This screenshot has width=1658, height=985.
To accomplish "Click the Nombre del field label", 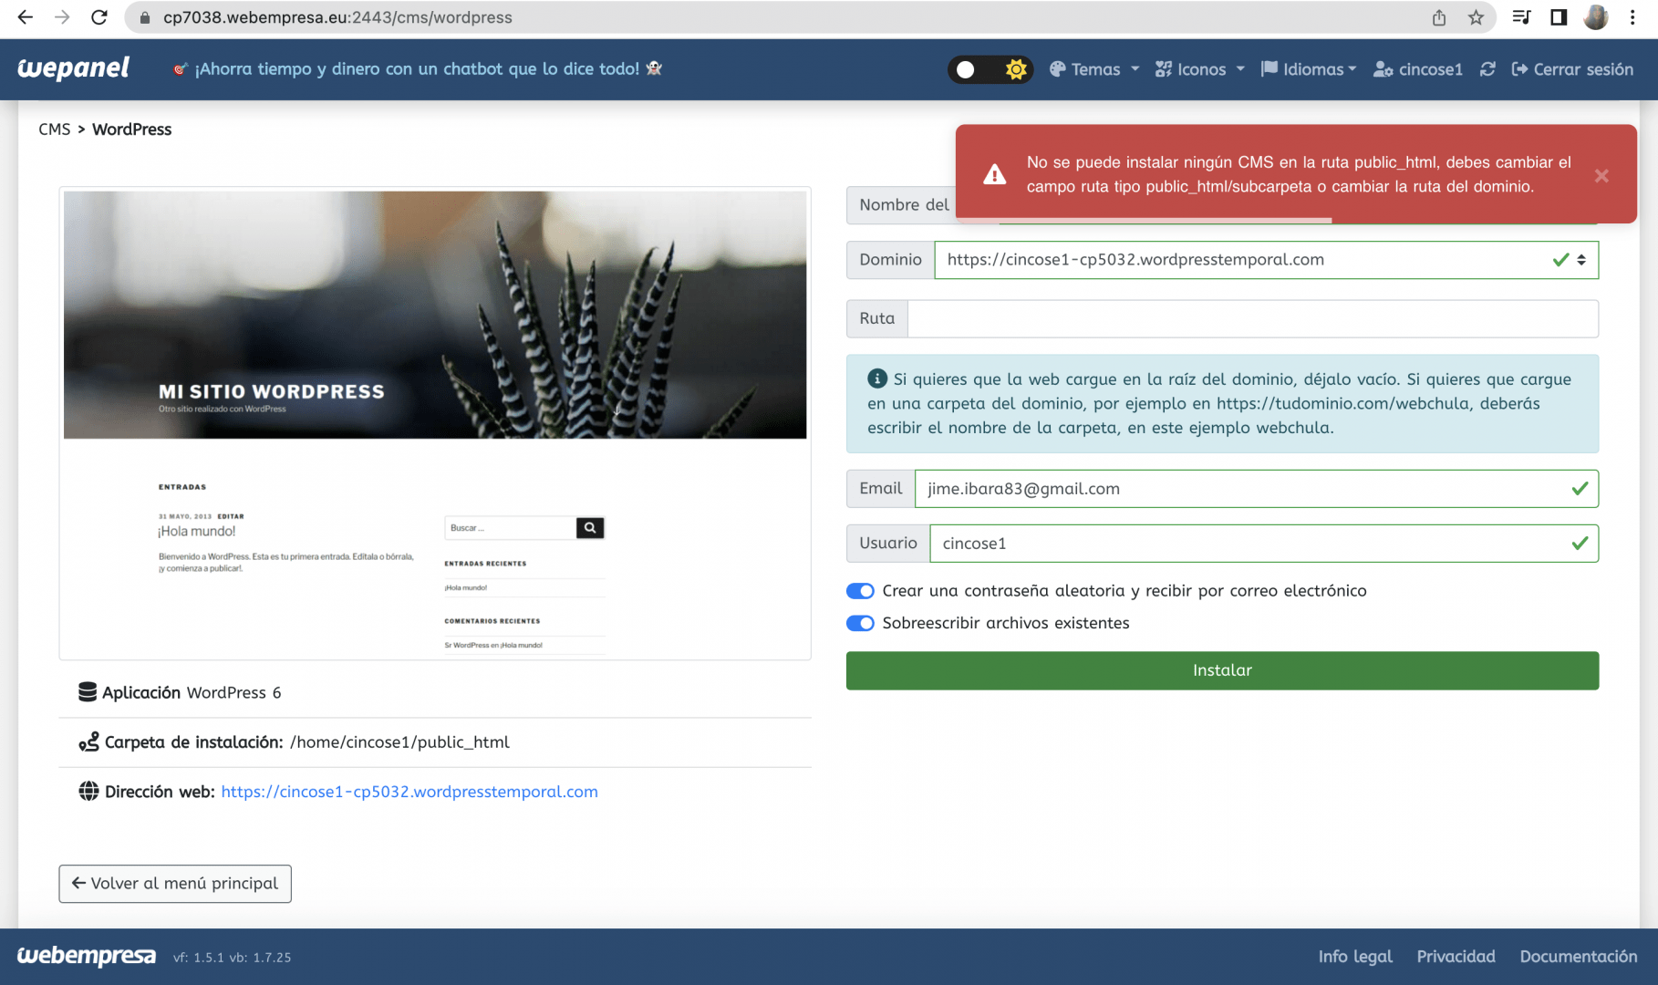I will tap(903, 205).
